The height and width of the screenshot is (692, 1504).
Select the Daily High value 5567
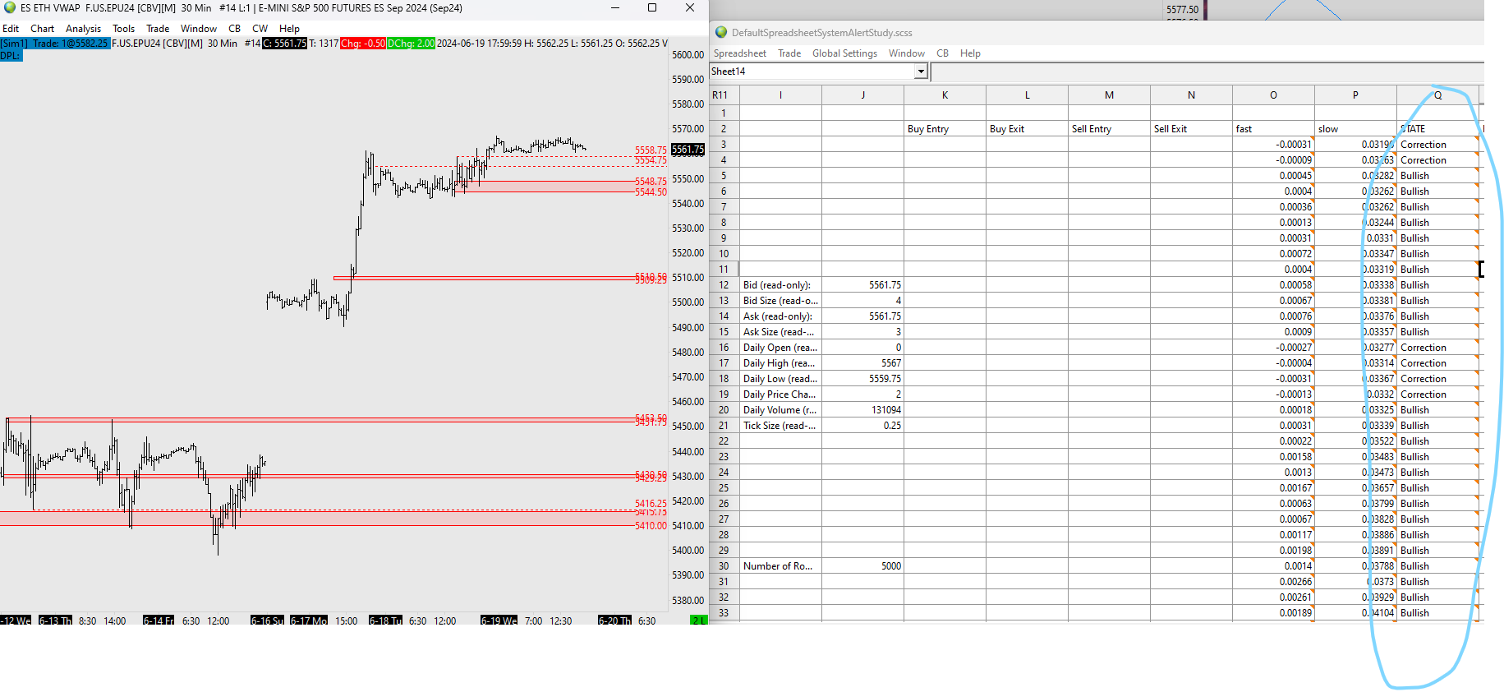(862, 363)
